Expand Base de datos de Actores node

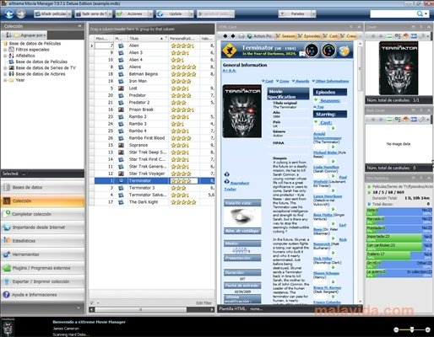coord(5,74)
